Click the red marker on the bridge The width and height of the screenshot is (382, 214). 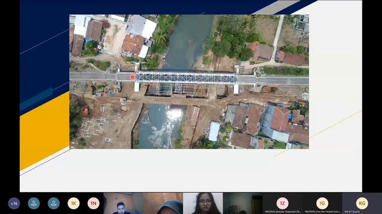tap(133, 77)
